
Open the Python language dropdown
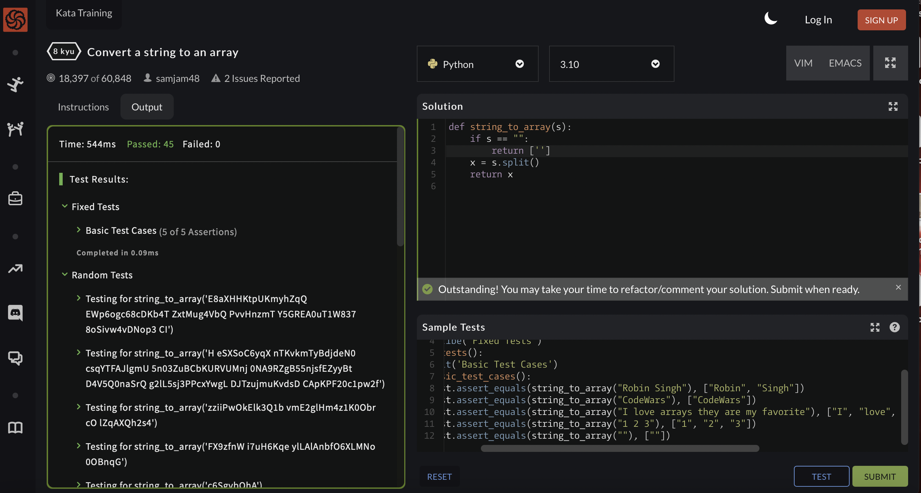[x=477, y=64]
